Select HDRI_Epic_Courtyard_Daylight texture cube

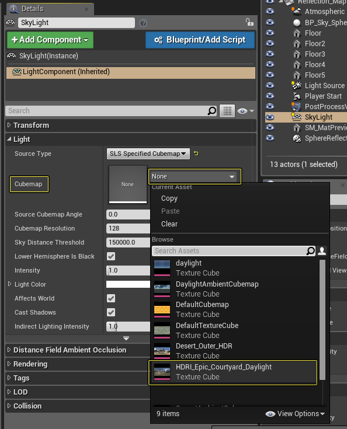(233, 372)
